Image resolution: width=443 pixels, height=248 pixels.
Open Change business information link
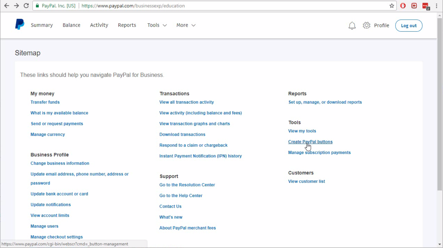[x=60, y=163]
